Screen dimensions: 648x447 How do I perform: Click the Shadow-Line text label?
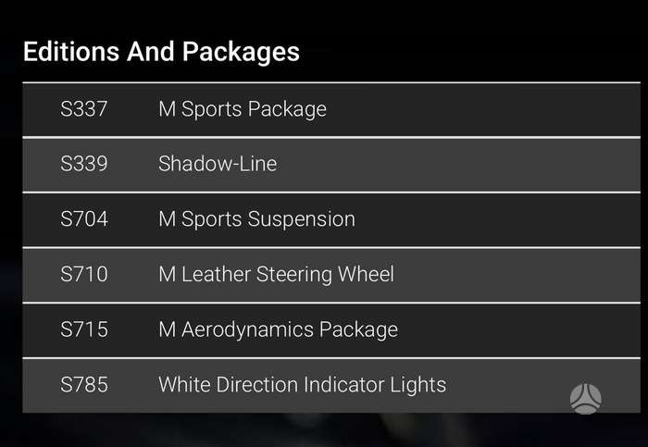coord(218,164)
